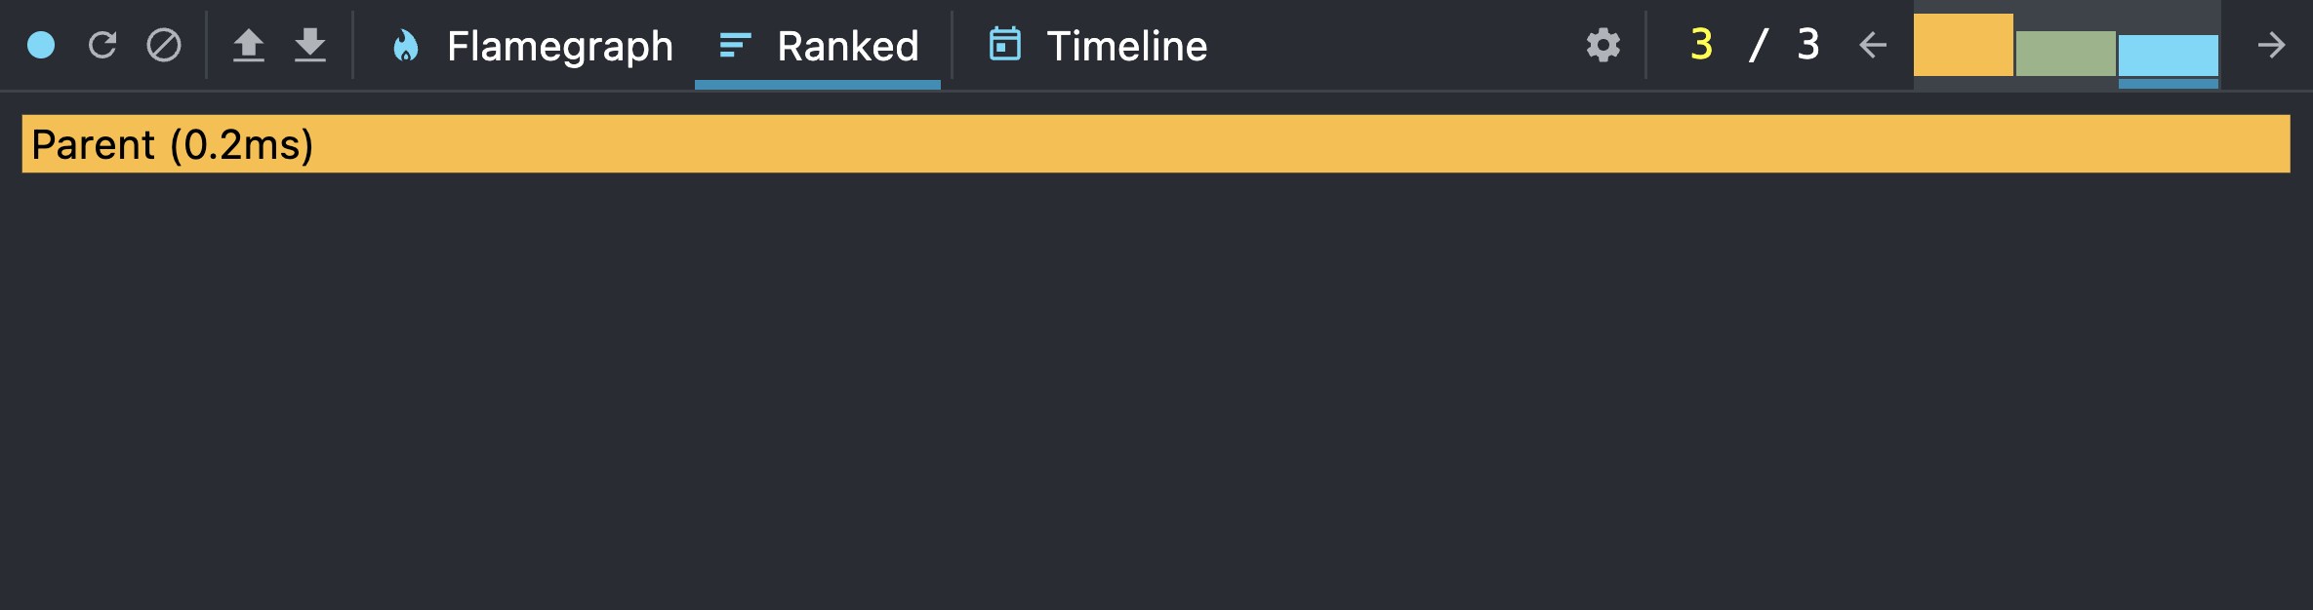Switch to the Flamegraph view
2313x610 pixels.
click(558, 46)
